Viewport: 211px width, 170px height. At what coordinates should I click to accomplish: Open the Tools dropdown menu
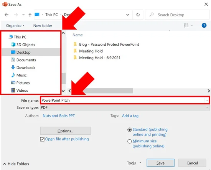pos(134,163)
